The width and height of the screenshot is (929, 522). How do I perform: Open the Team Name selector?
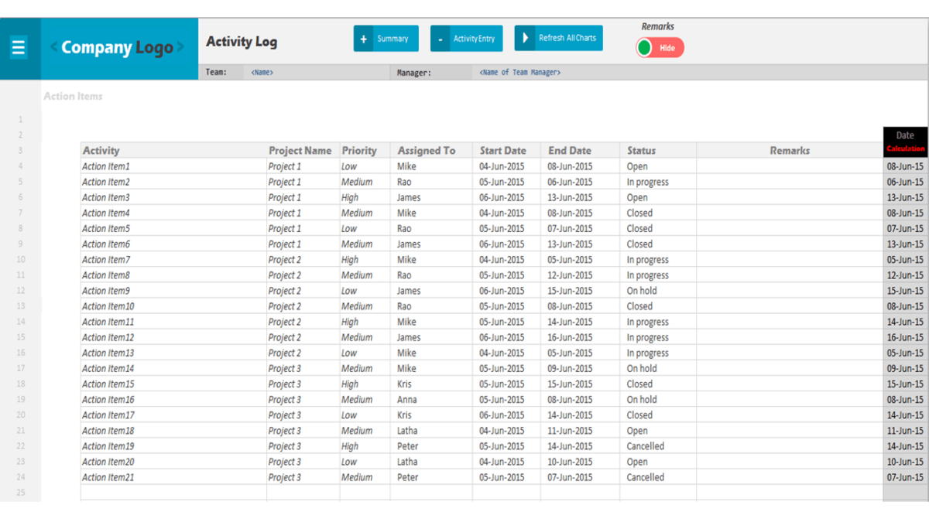tap(263, 72)
